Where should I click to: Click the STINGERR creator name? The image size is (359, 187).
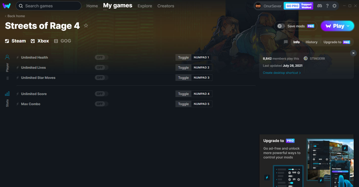(x=317, y=58)
